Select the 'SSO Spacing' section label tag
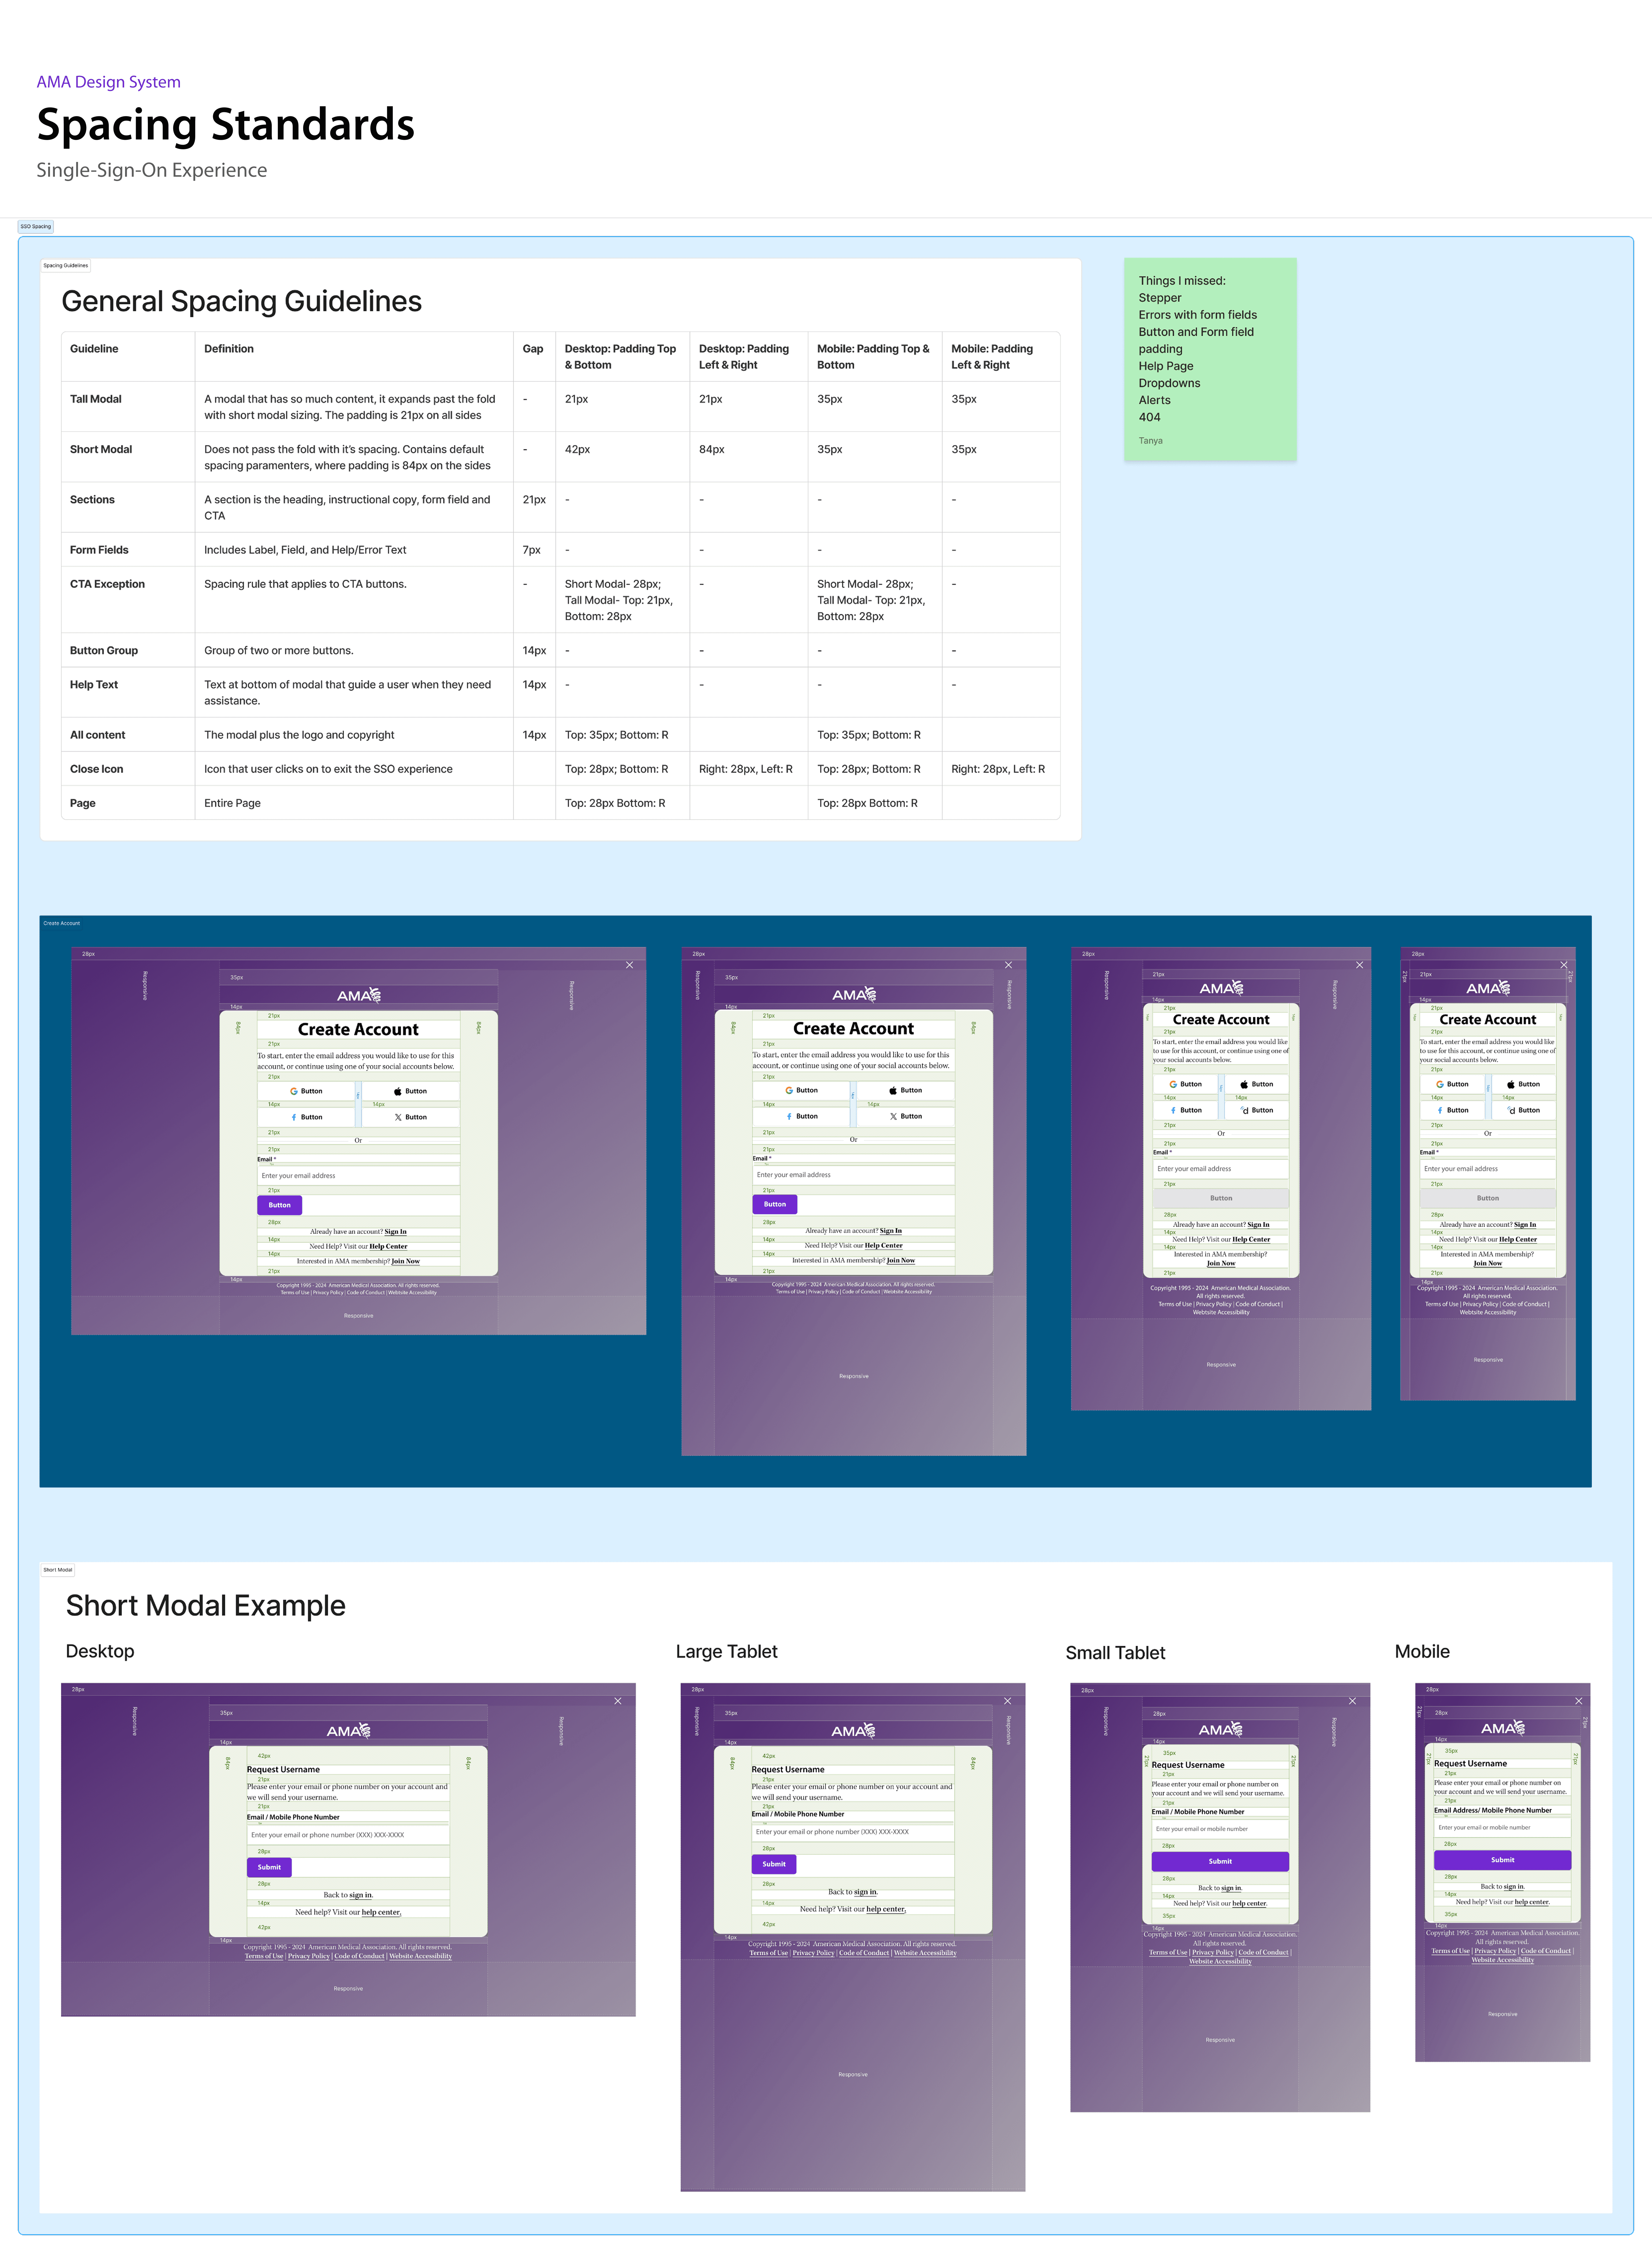This screenshot has height=2253, width=1652. click(36, 227)
